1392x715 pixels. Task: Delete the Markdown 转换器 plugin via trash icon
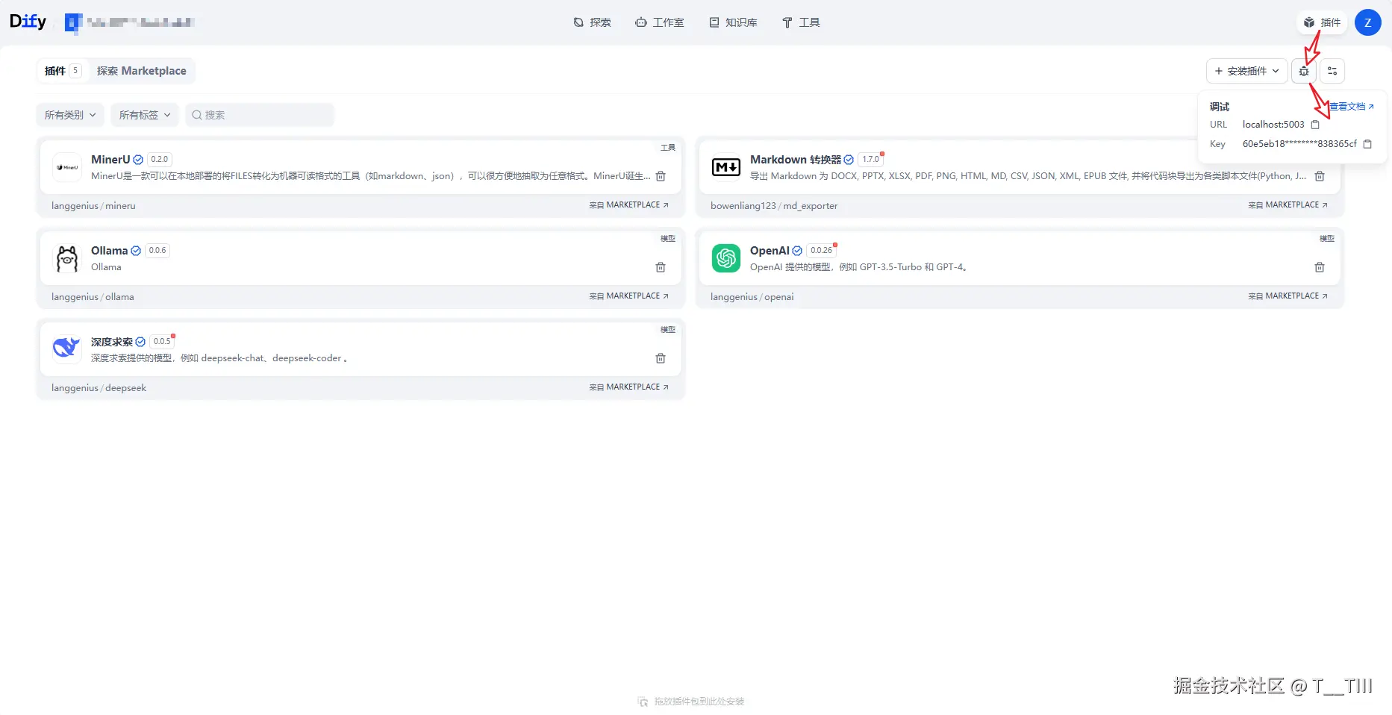coord(1320,176)
